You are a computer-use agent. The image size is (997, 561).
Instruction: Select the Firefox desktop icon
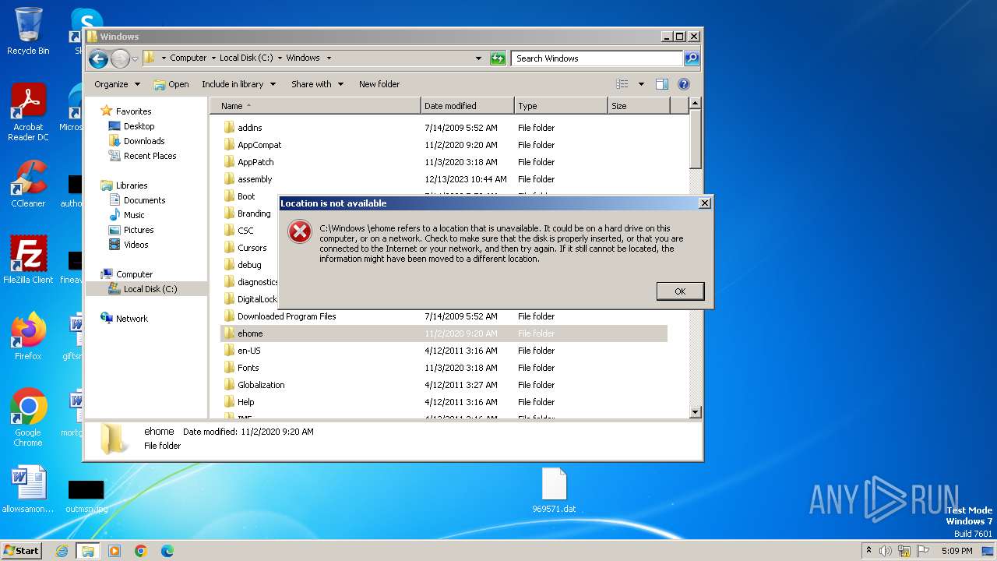(28, 336)
